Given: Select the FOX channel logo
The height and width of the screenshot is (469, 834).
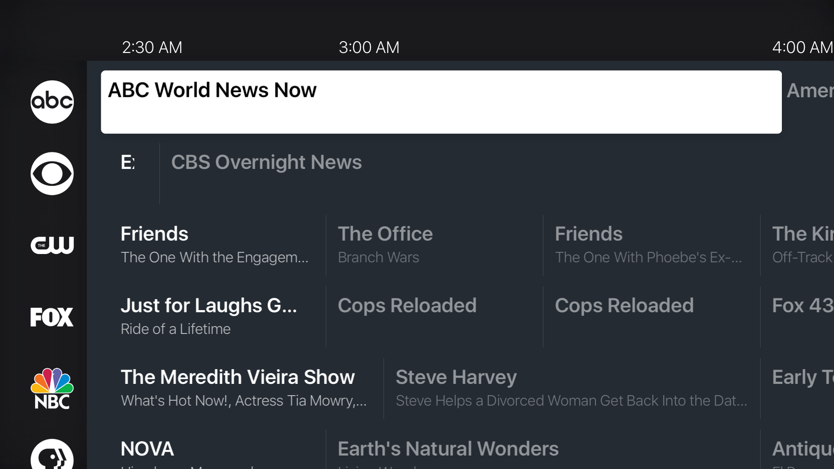Looking at the screenshot, I should tap(52, 317).
